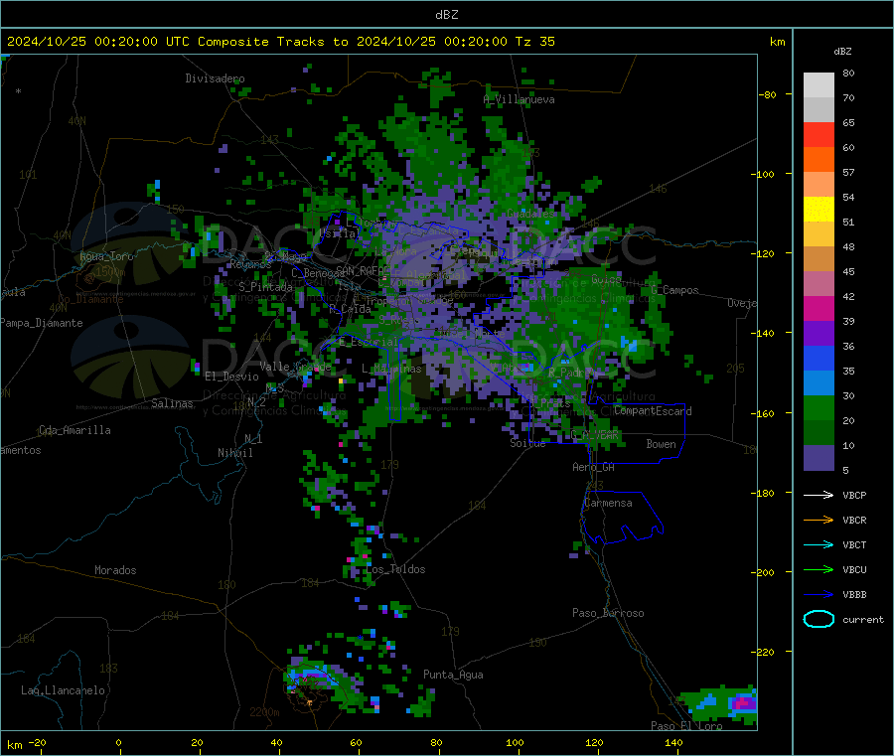This screenshot has width=894, height=756.
Task: Click the -80 km vertical axis tick
Action: click(768, 94)
